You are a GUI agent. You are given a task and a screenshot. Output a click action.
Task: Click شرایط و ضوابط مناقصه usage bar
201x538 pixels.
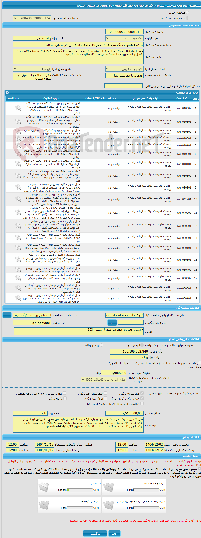pos(146,490)
